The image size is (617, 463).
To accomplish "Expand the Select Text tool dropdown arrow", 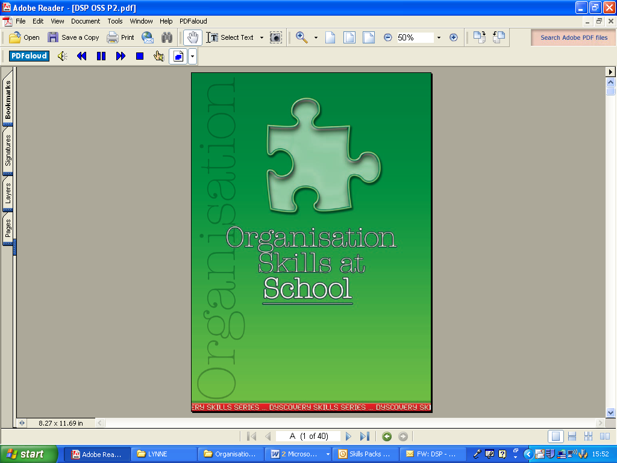I will (x=262, y=37).
